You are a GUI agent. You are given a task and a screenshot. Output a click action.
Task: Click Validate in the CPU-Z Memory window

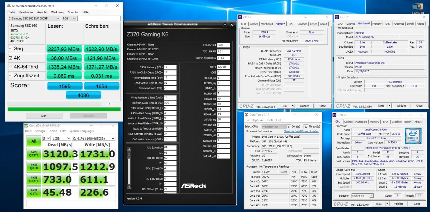pyautogui.click(x=304, y=106)
